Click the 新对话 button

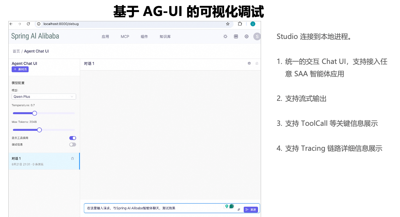pos(20,69)
